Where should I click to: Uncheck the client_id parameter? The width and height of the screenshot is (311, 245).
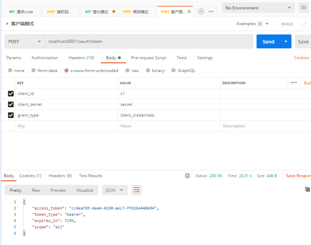click(10, 93)
